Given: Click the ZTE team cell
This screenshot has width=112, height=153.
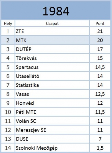Looking at the screenshot, I should pos(52,31).
